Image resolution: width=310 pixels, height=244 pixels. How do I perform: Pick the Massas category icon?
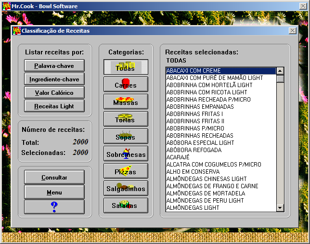(x=126, y=102)
